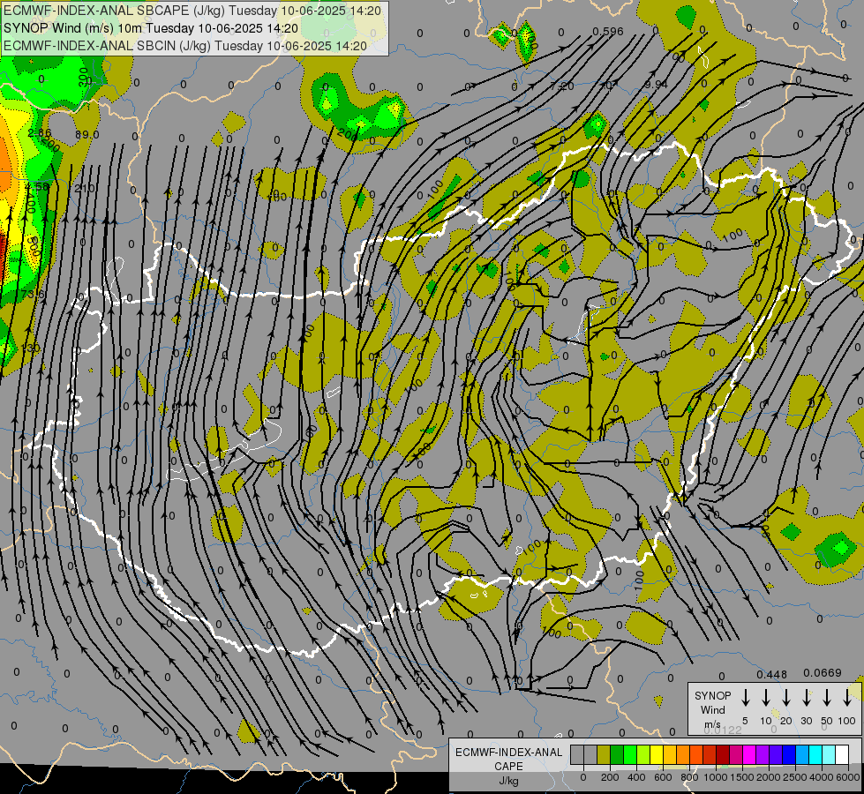Pick the amber CAPE swatch
This screenshot has height=794, width=864.
[x=670, y=754]
